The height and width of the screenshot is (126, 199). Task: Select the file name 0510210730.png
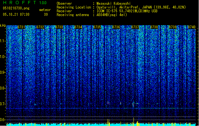click(16, 9)
